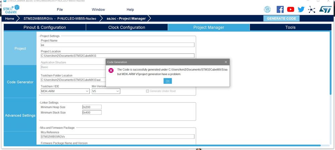Click the STM32CubeMX logo icon
Screen dimensions: 335x150
(11, 9)
